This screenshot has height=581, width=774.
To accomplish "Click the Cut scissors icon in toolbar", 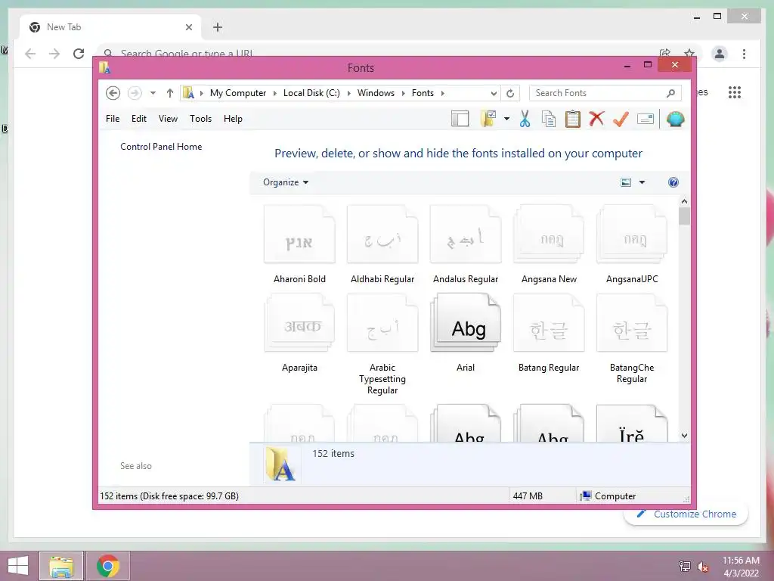I will (525, 119).
